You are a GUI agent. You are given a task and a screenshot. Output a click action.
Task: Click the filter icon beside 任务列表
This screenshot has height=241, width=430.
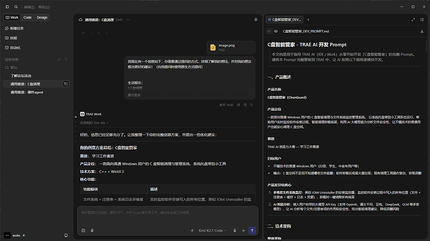tap(66, 60)
